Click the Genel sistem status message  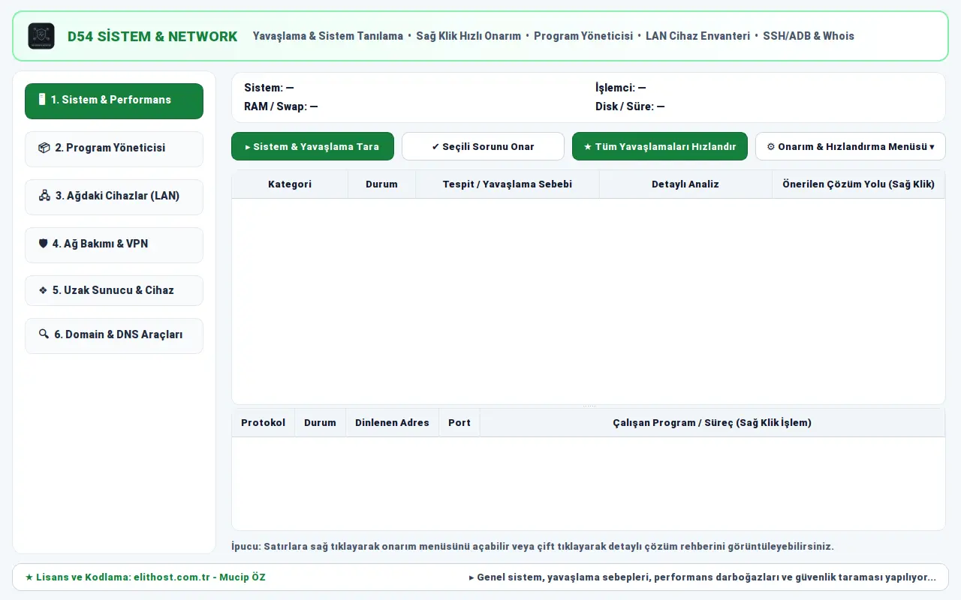[703, 577]
